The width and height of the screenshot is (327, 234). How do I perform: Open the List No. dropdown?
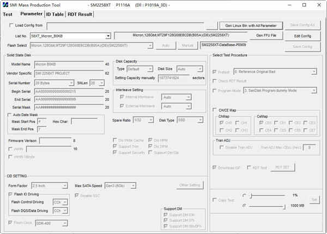[x=108, y=36]
